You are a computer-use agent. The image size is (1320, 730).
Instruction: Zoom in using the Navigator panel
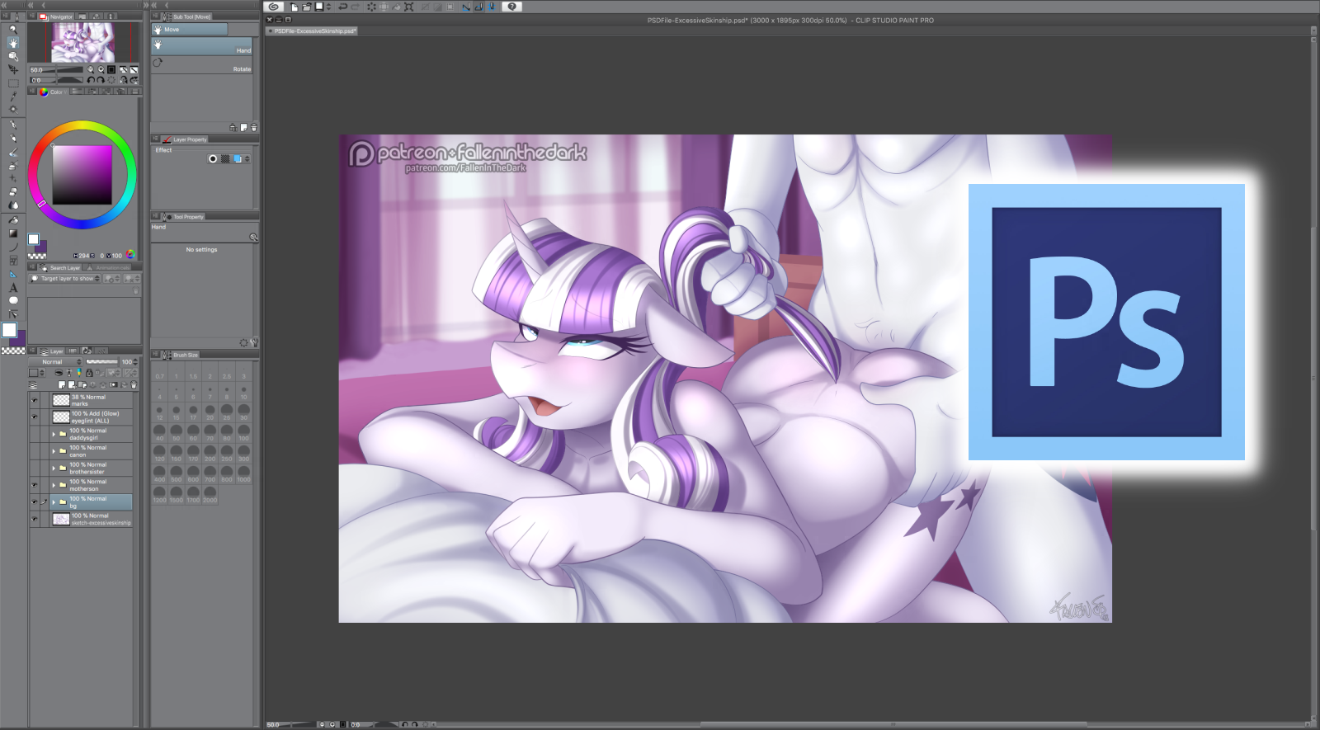(x=101, y=70)
